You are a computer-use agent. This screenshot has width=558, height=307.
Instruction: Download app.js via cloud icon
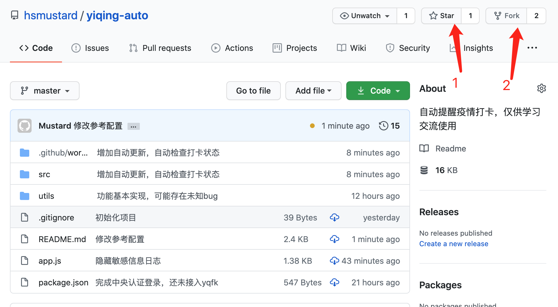click(335, 261)
